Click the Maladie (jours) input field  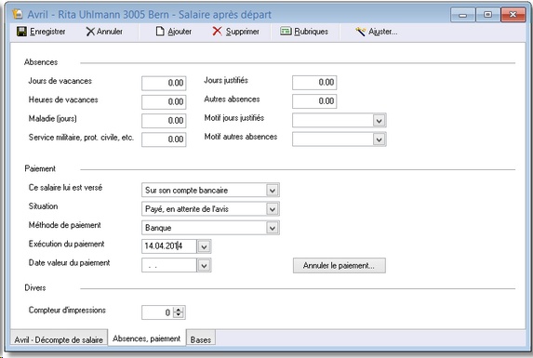tap(164, 121)
